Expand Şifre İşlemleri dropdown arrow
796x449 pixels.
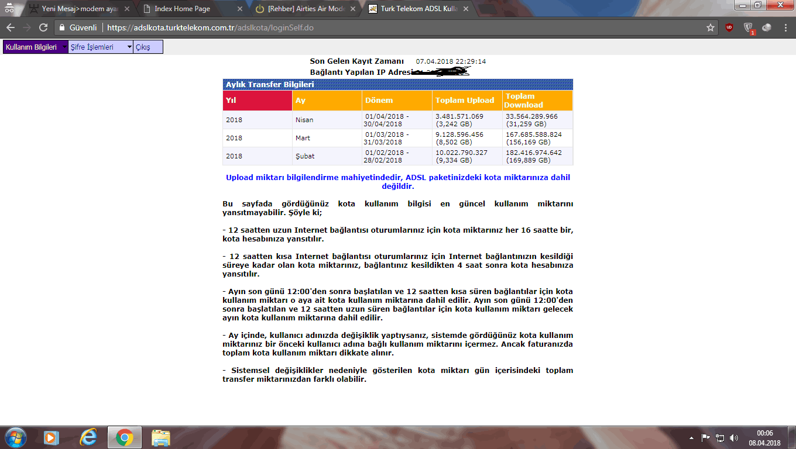pyautogui.click(x=129, y=47)
